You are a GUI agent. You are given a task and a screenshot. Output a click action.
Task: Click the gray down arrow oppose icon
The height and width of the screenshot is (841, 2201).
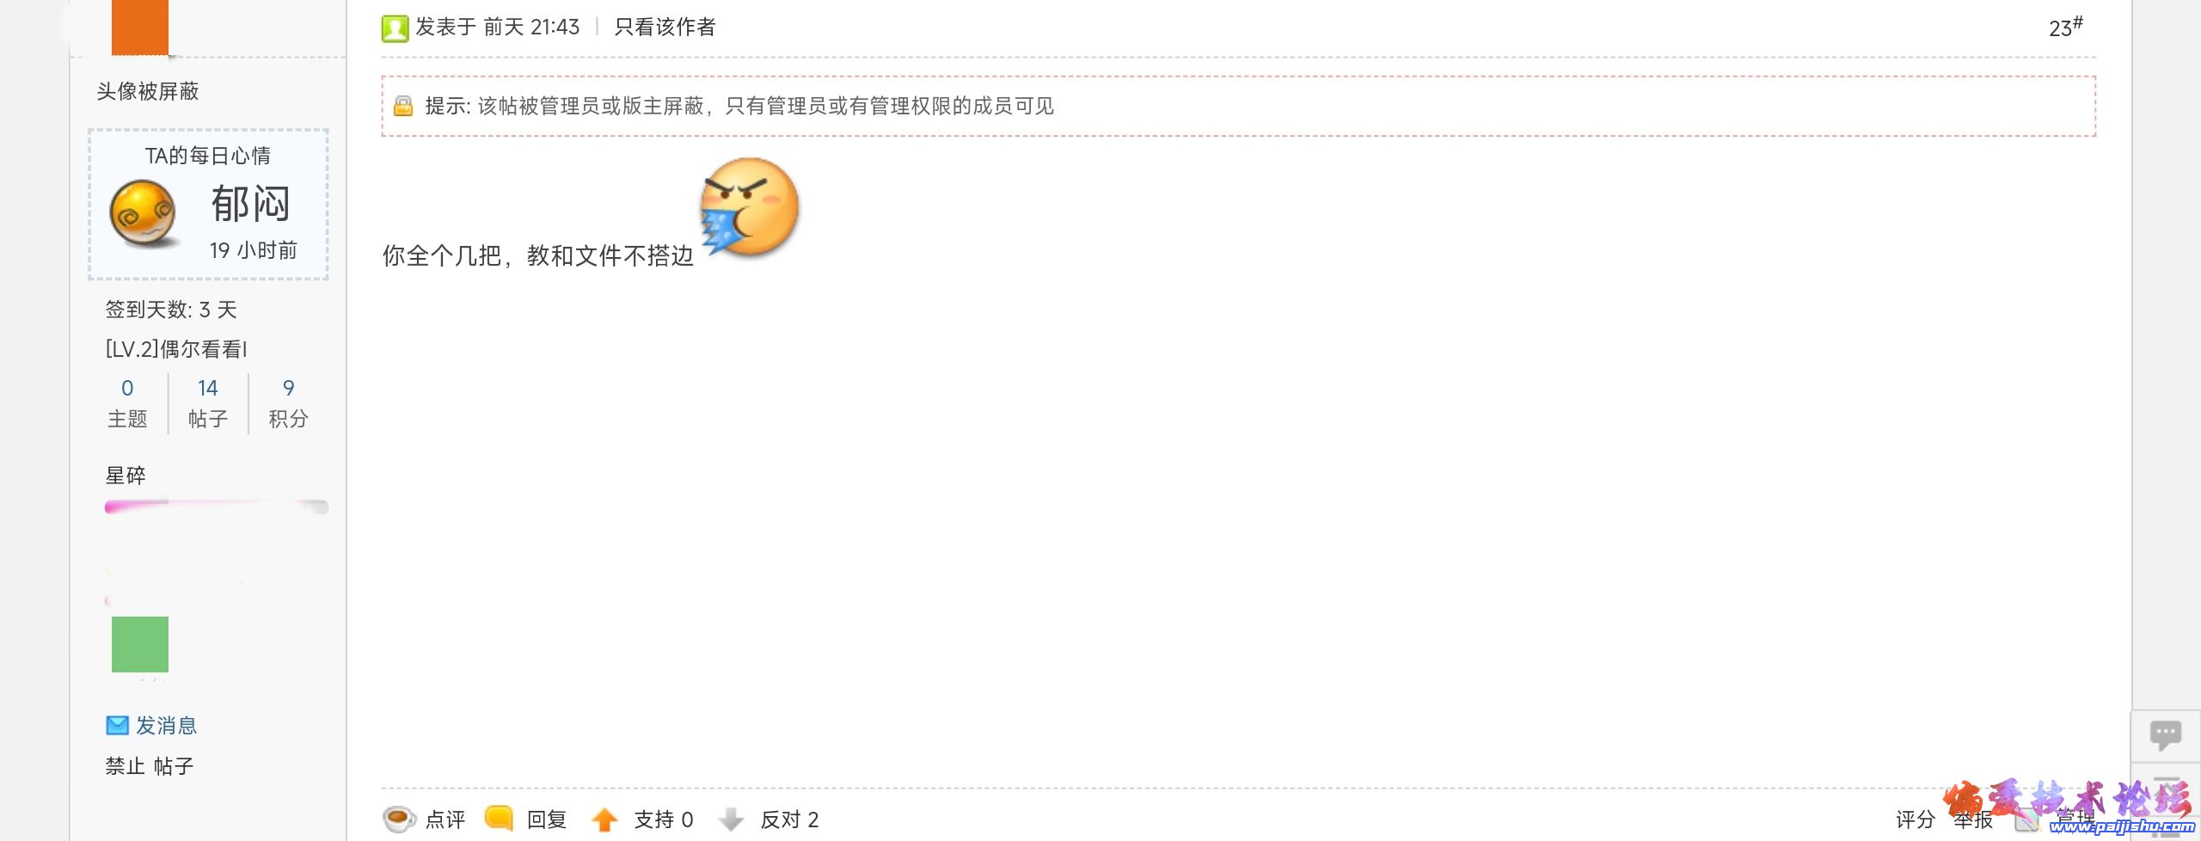tap(731, 820)
